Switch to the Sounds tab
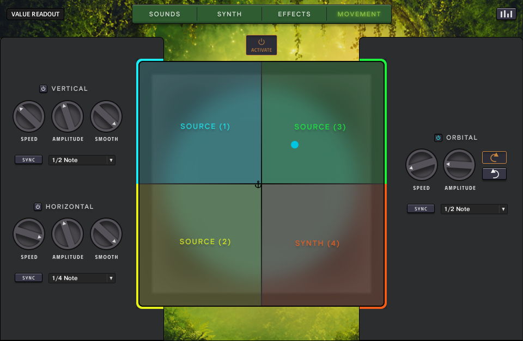This screenshot has height=341, width=523. click(x=165, y=14)
